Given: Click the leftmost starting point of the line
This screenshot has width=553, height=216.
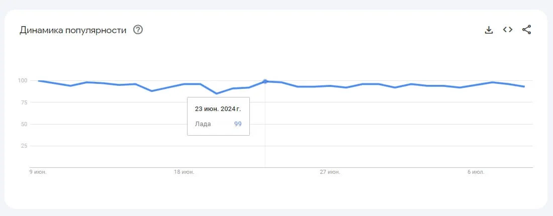Looking at the screenshot, I should [x=39, y=81].
